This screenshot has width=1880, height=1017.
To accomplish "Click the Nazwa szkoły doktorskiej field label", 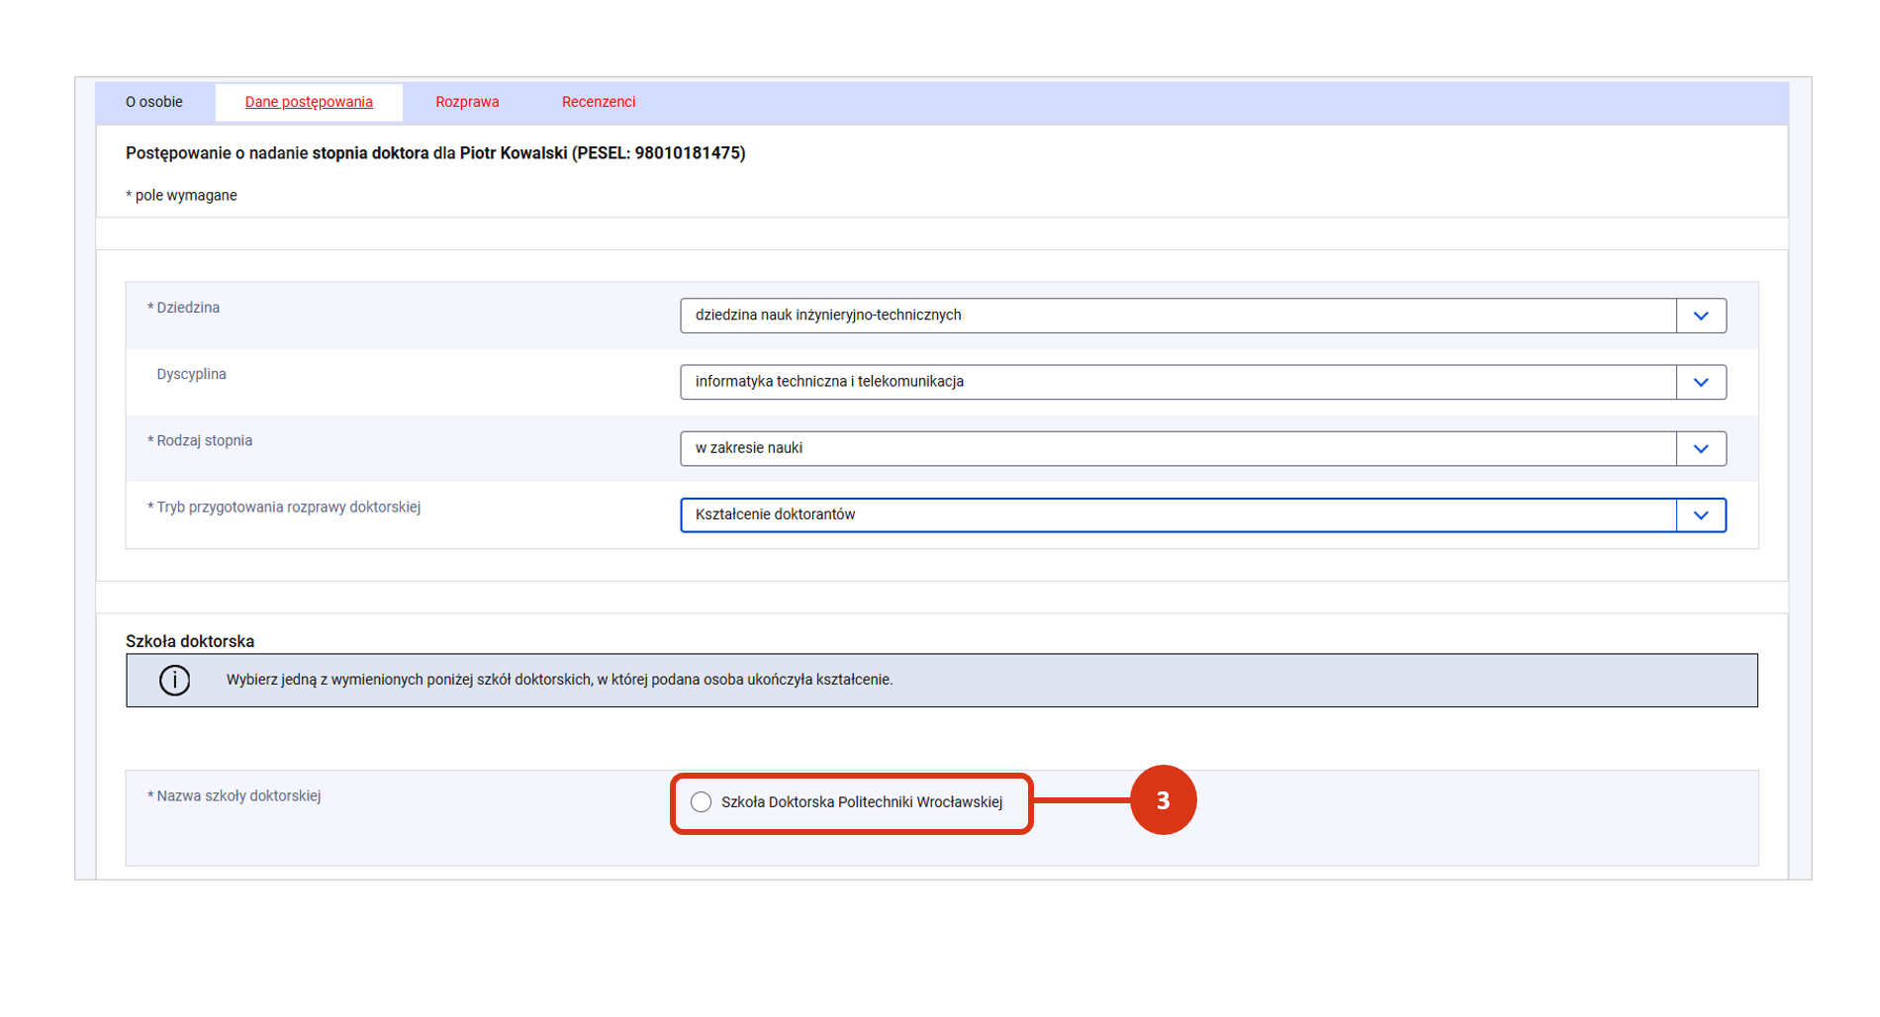I will click(x=237, y=796).
